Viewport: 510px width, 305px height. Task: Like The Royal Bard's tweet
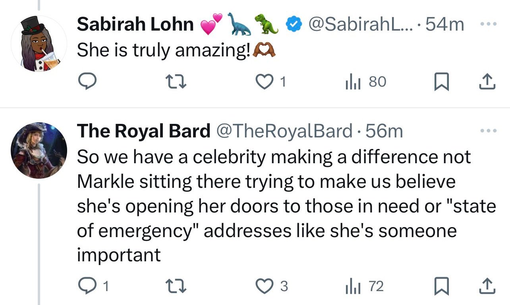(x=263, y=286)
